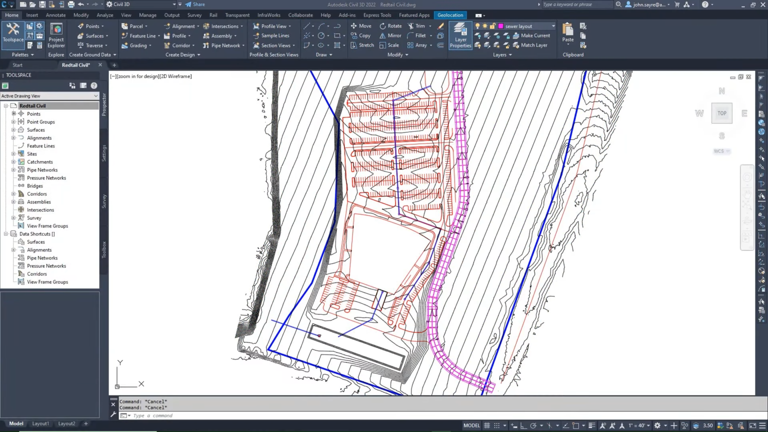Use the Scale tool
This screenshot has width=768, height=432.
[389, 45]
